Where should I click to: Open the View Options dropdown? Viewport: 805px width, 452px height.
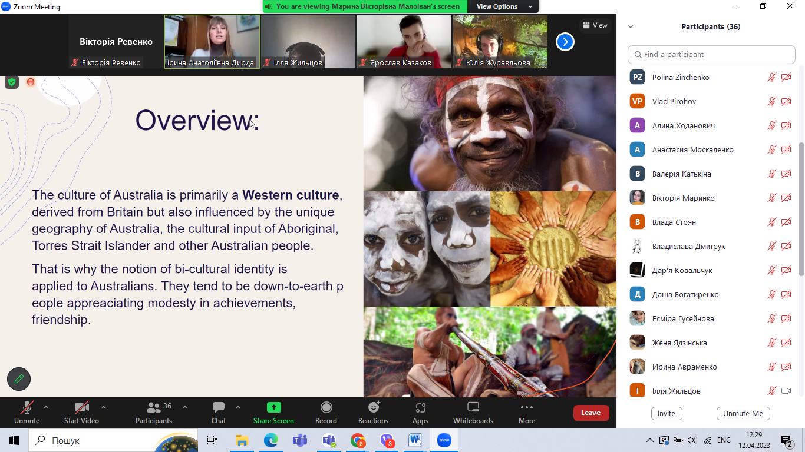click(504, 6)
